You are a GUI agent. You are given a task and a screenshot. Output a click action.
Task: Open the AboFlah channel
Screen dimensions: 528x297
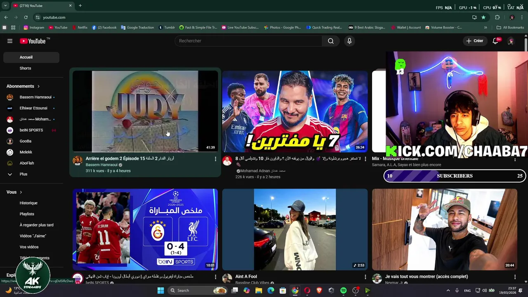point(31,163)
